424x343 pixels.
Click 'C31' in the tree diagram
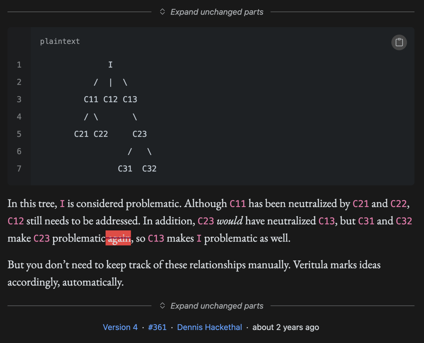click(x=125, y=169)
